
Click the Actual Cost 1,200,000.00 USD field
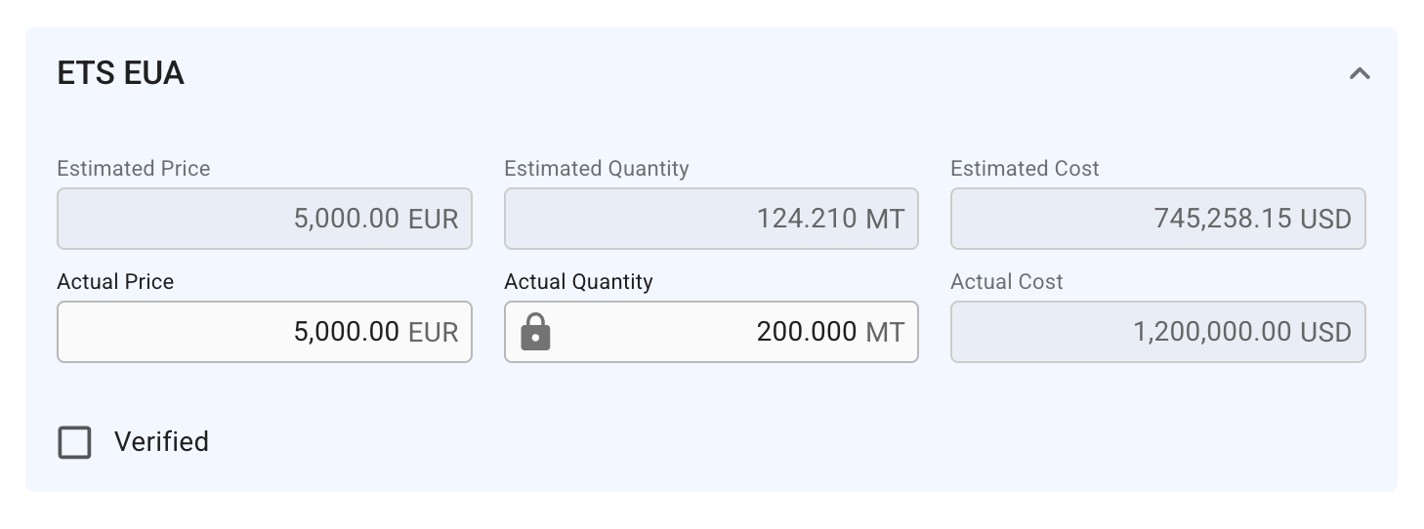coord(1158,332)
